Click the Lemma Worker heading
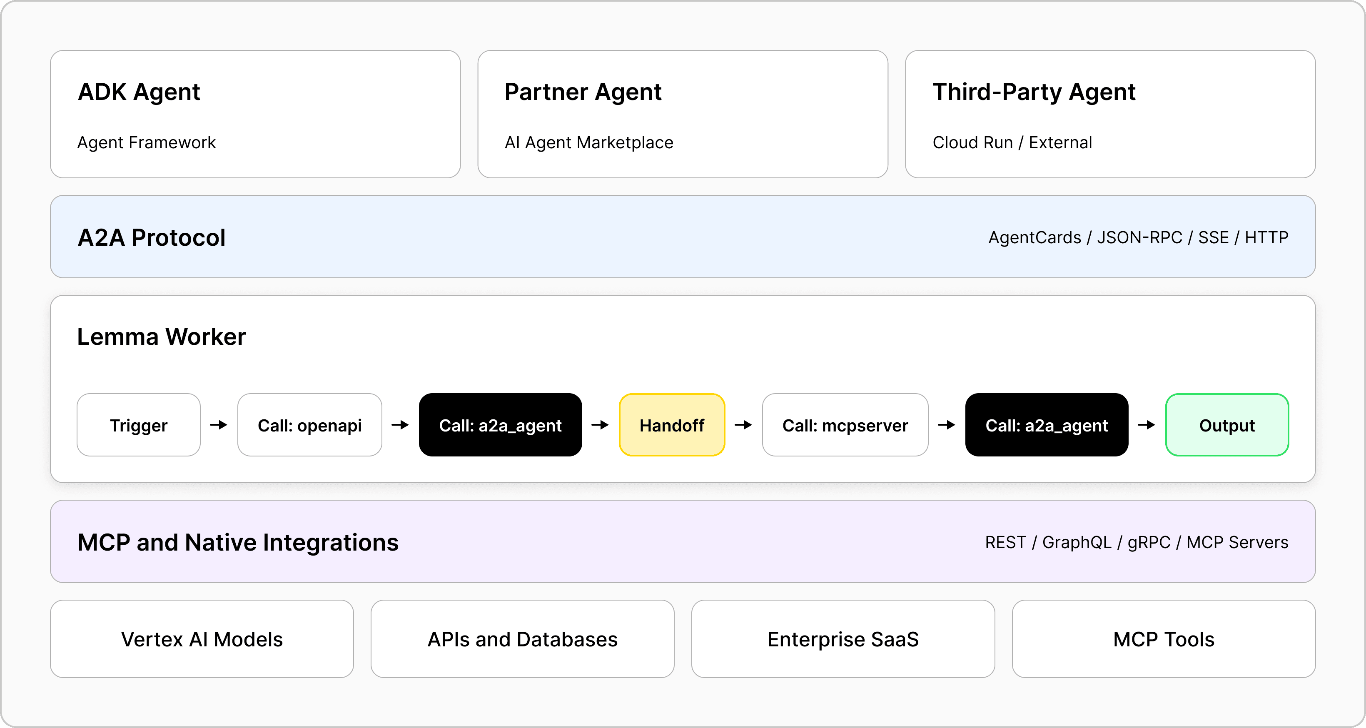The width and height of the screenshot is (1366, 728). [x=161, y=337]
